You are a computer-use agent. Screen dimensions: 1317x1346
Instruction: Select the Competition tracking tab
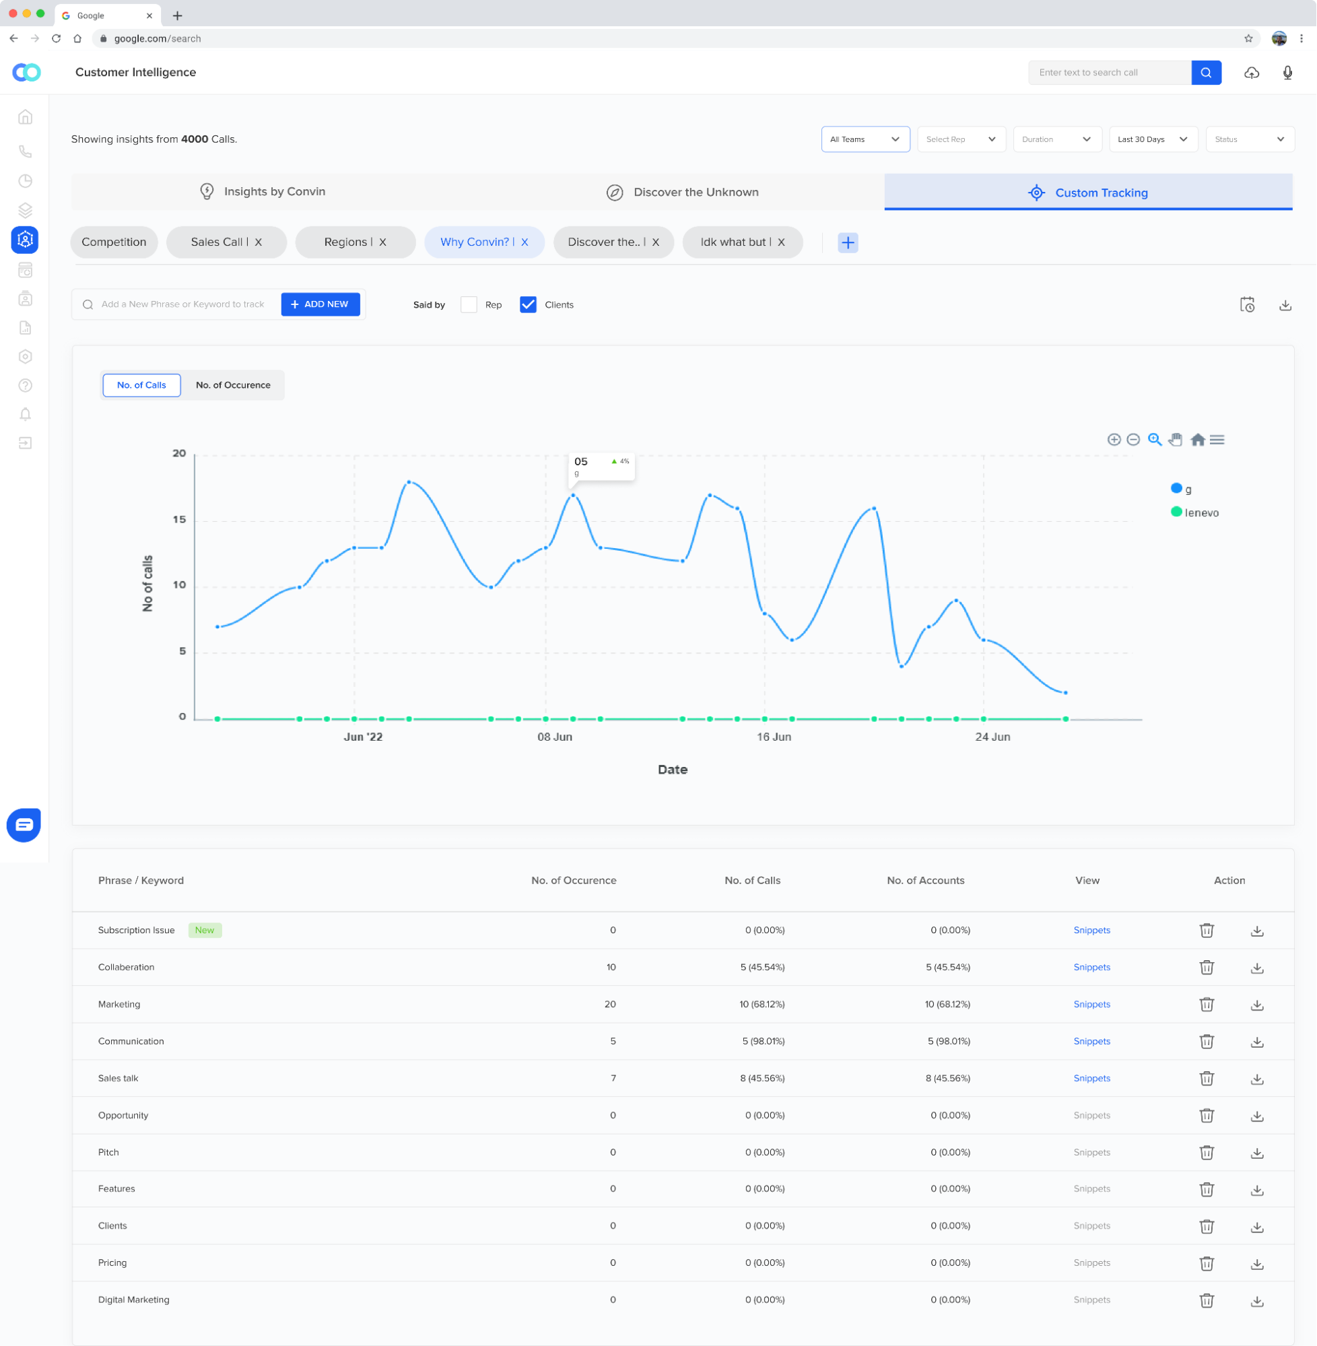(x=114, y=242)
